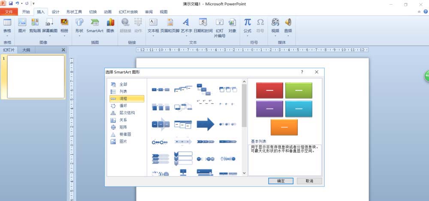Insert a picture using the 图片 icon
This screenshot has width=429, height=201.
(22, 25)
